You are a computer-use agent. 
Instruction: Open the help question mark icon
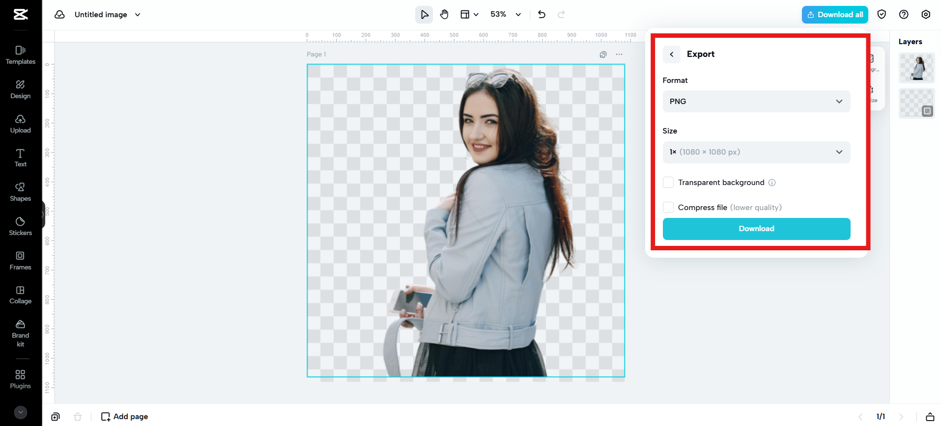tap(903, 15)
